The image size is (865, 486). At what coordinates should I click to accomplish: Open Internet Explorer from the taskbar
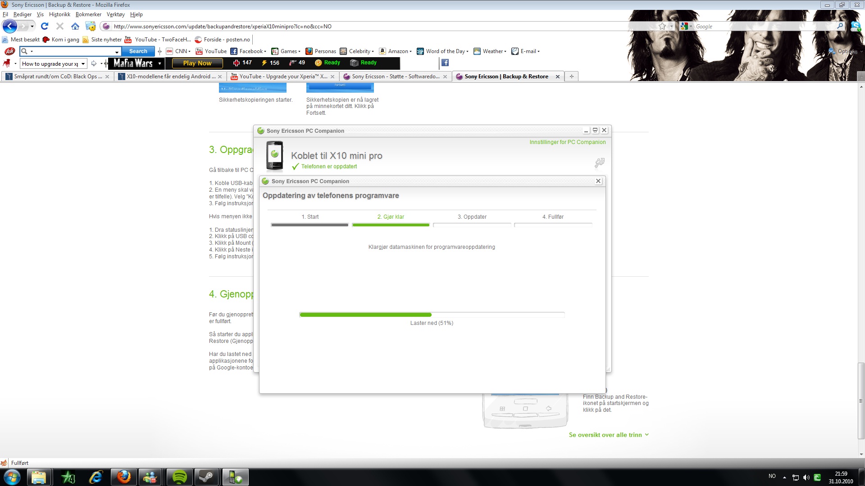96,477
